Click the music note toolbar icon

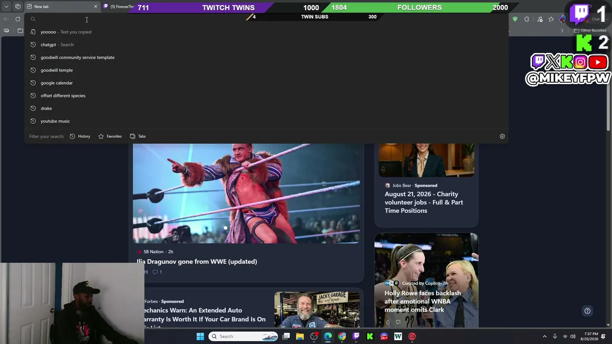[540, 19]
